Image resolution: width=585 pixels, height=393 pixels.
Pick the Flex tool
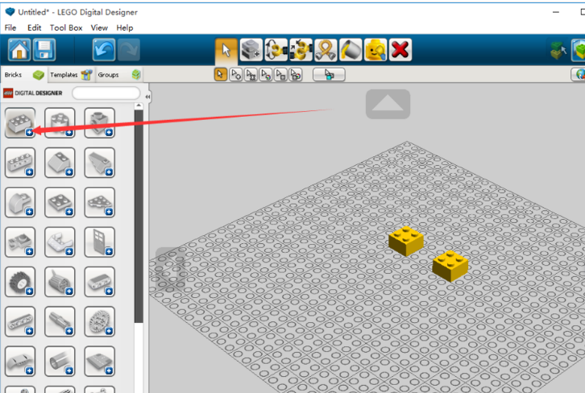[326, 50]
